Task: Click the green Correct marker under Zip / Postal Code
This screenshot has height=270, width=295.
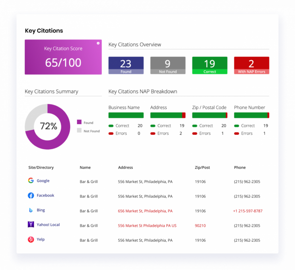Action: point(195,126)
